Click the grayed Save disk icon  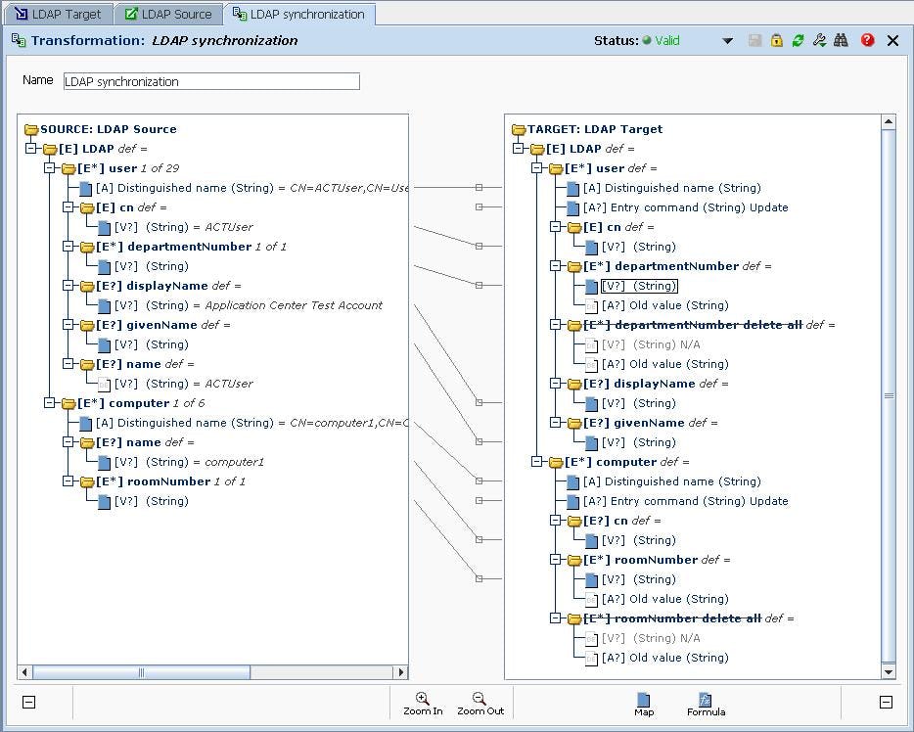pyautogui.click(x=754, y=40)
